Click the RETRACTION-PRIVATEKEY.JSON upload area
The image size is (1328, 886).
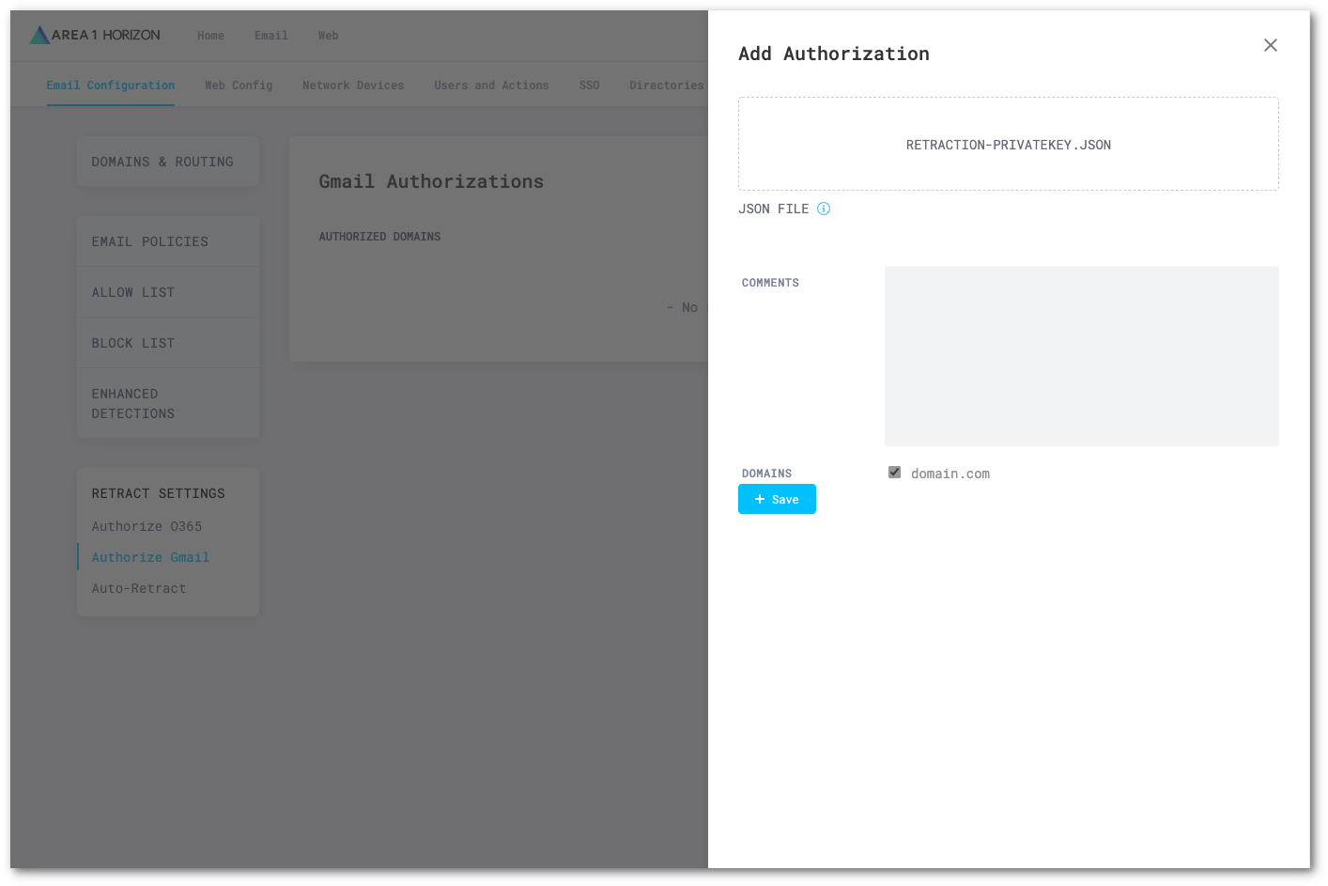(1009, 144)
